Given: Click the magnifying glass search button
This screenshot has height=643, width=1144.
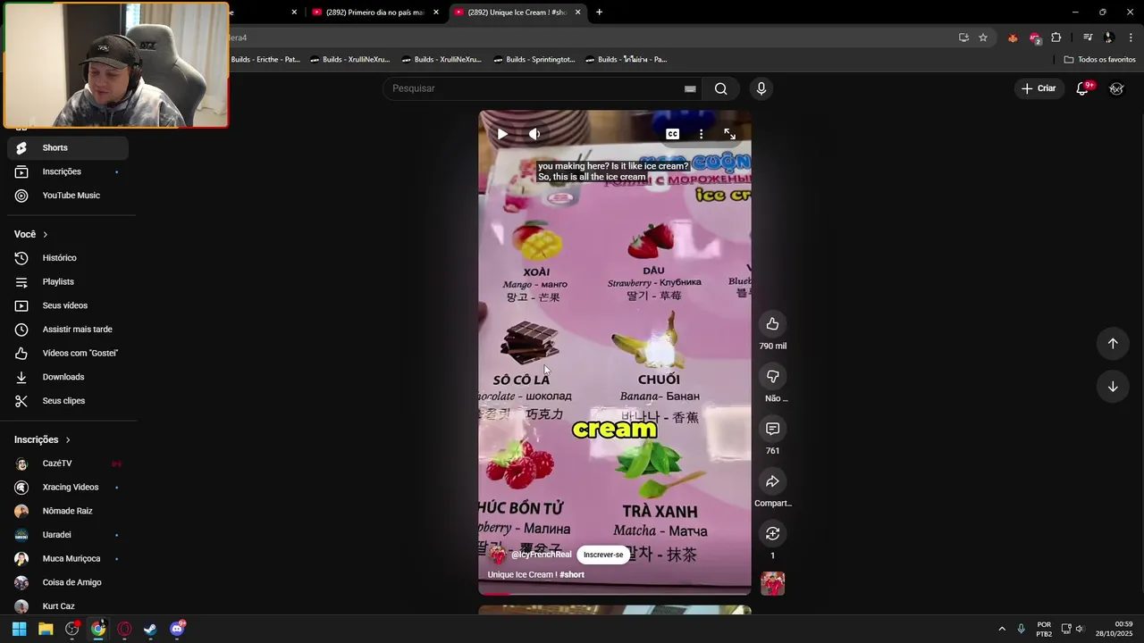Looking at the screenshot, I should click(x=720, y=88).
